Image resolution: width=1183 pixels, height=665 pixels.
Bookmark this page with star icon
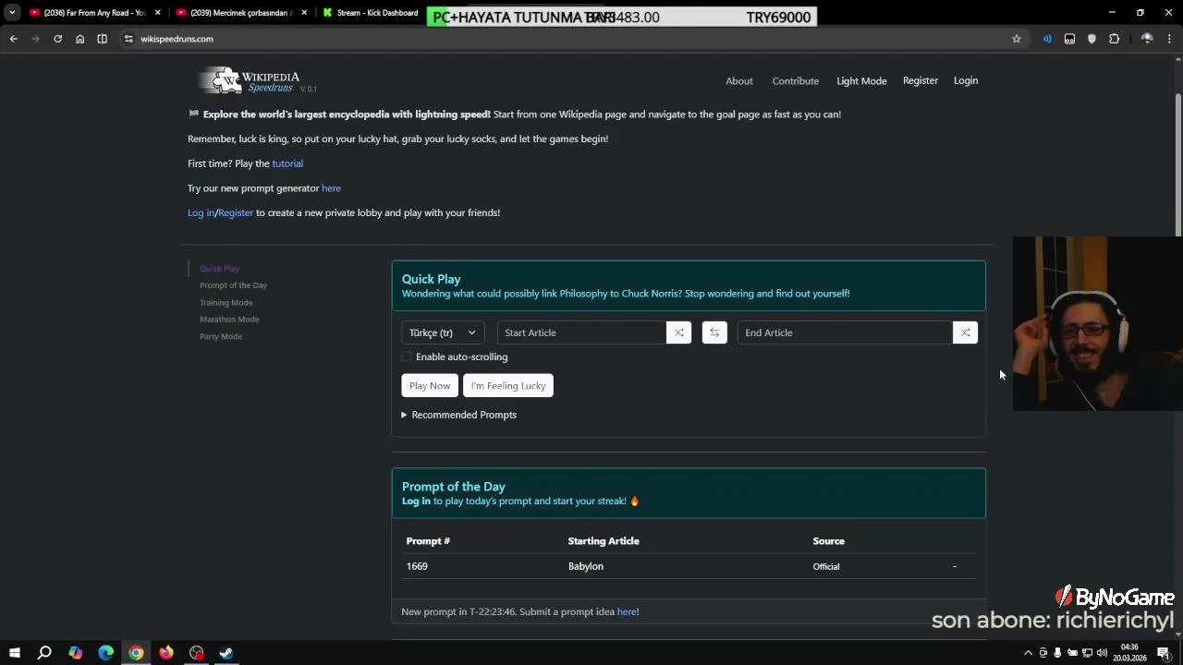coord(1017,39)
